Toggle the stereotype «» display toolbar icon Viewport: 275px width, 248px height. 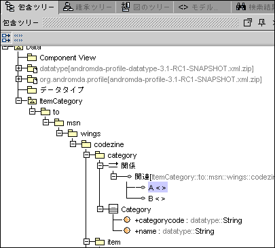point(18,38)
